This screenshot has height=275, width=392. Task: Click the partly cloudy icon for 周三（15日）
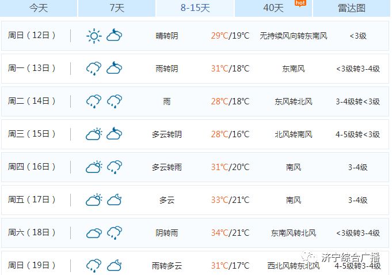(94, 134)
